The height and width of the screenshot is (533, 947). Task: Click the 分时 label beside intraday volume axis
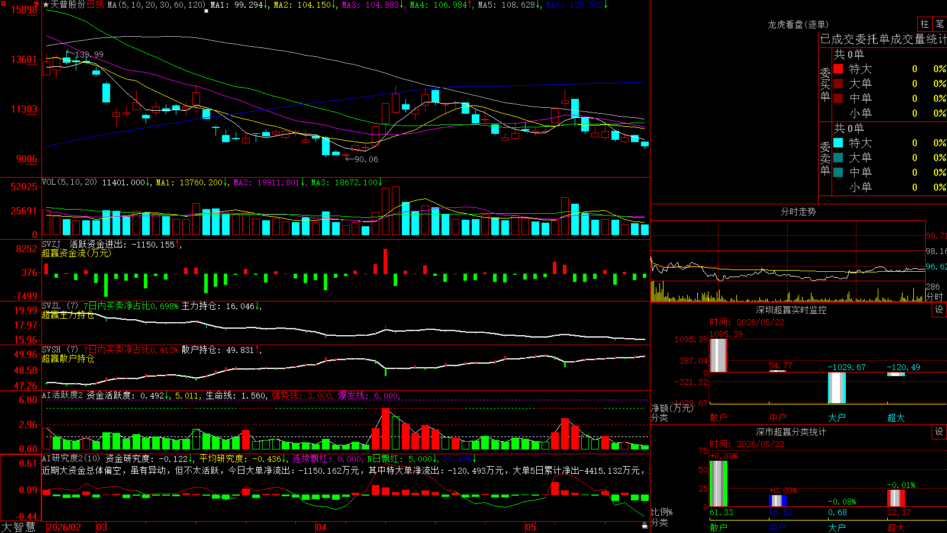point(934,297)
